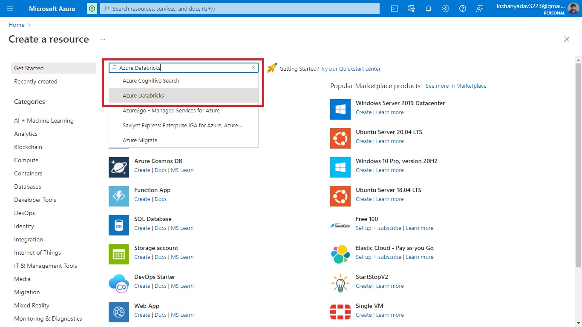The height and width of the screenshot is (327, 582).
Task: Open Containers category
Action: point(28,173)
